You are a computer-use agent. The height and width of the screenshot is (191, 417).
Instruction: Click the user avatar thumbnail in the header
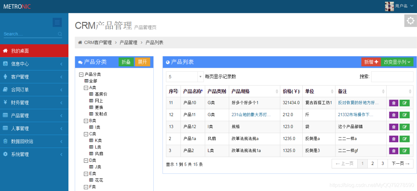coord(389,6)
